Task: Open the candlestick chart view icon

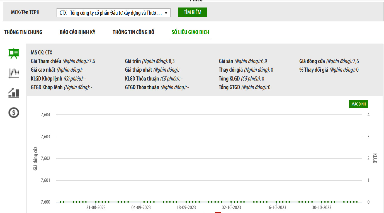Action: click(14, 73)
